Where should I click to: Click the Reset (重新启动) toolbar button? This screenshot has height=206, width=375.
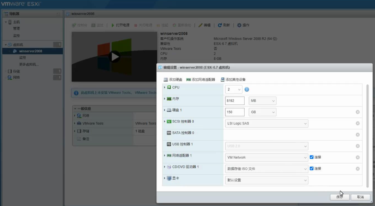point(182,25)
